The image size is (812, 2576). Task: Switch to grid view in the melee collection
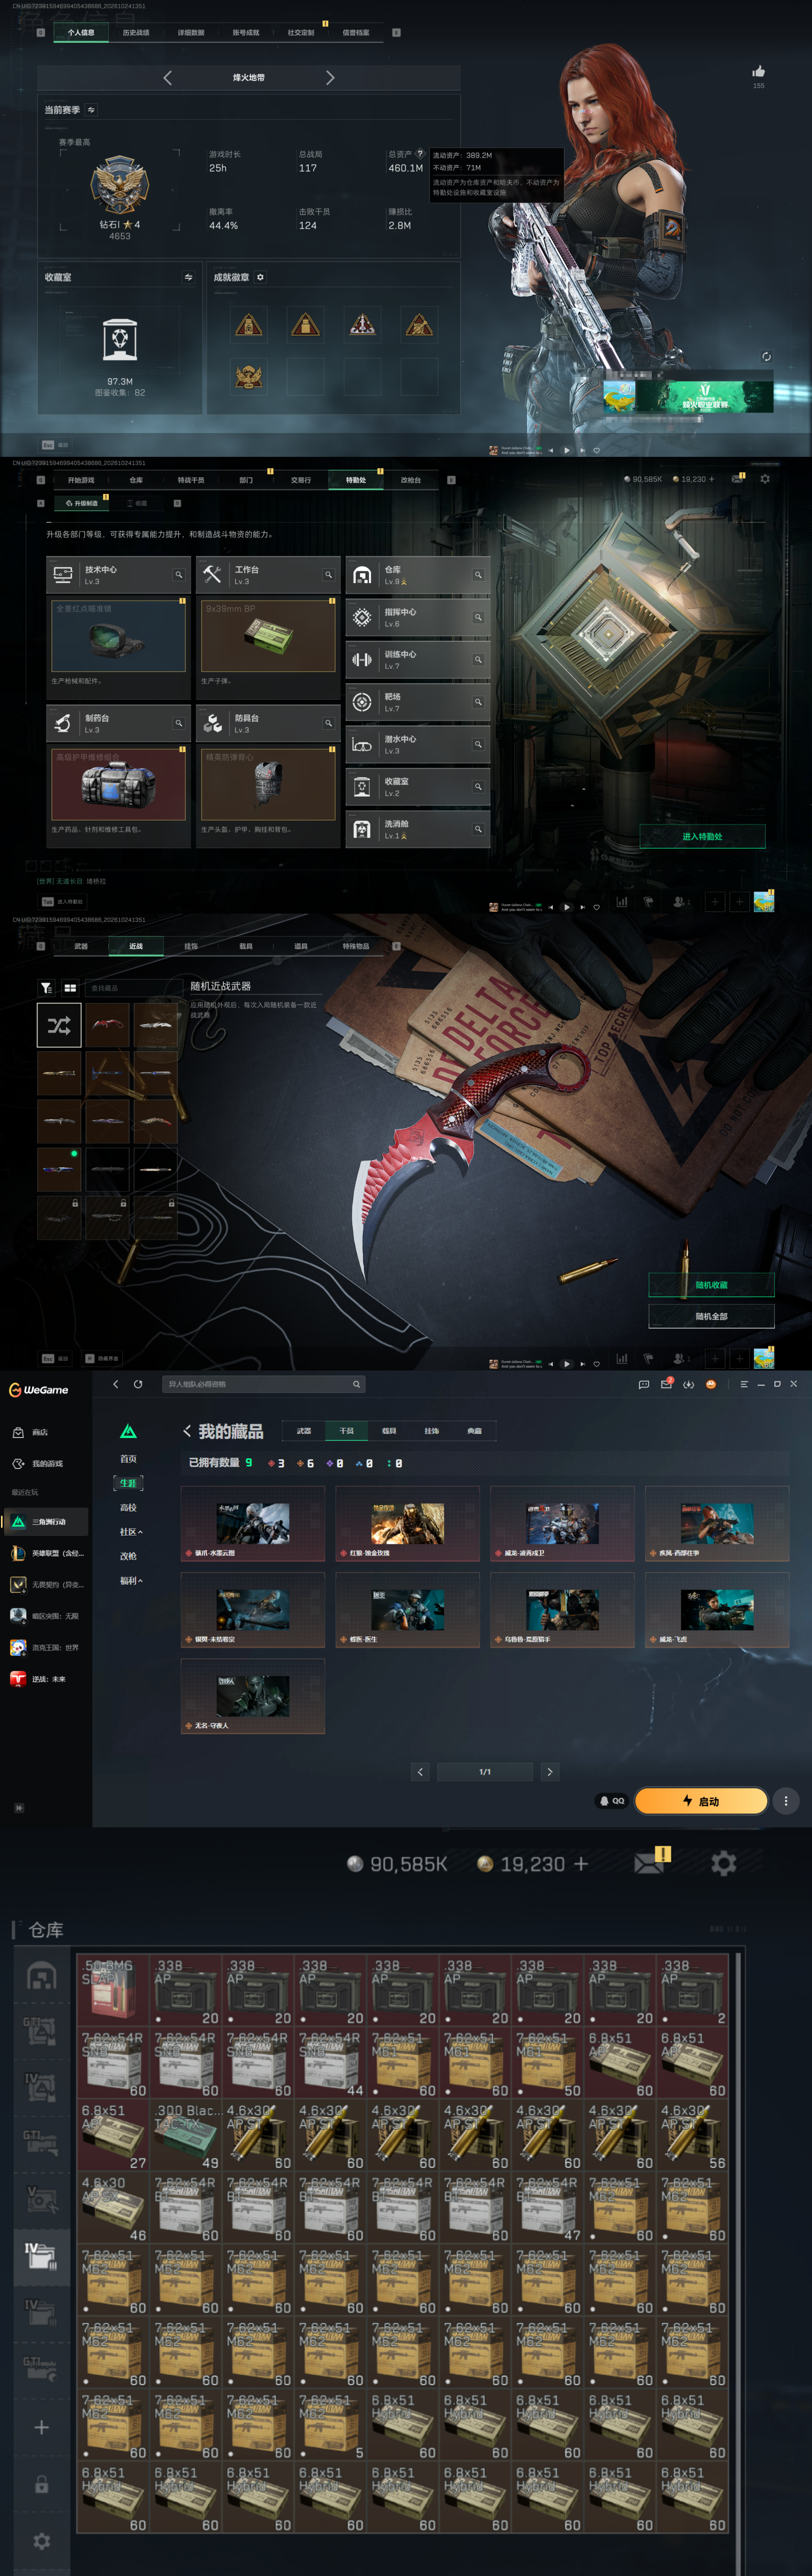point(70,987)
